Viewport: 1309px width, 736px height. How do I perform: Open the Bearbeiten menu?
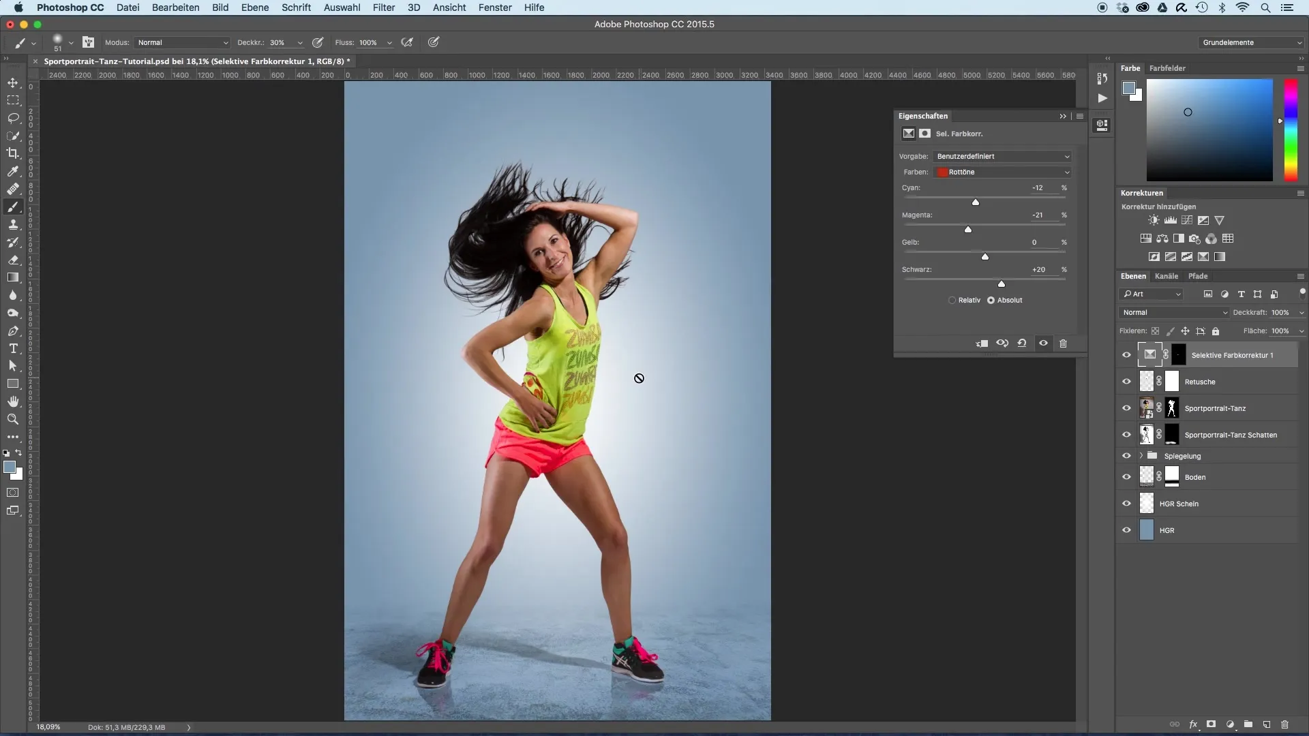pos(175,7)
